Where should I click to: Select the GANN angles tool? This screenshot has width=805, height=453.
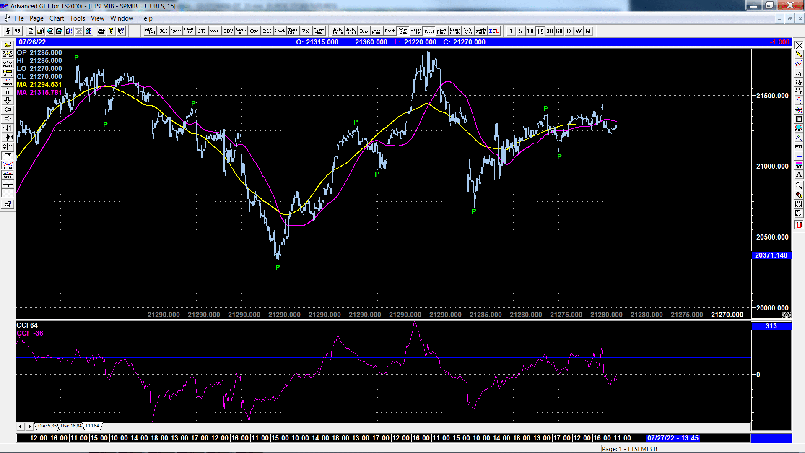point(8,174)
